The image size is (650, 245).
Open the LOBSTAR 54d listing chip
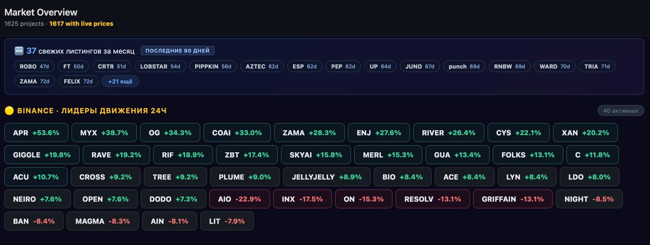[160, 66]
